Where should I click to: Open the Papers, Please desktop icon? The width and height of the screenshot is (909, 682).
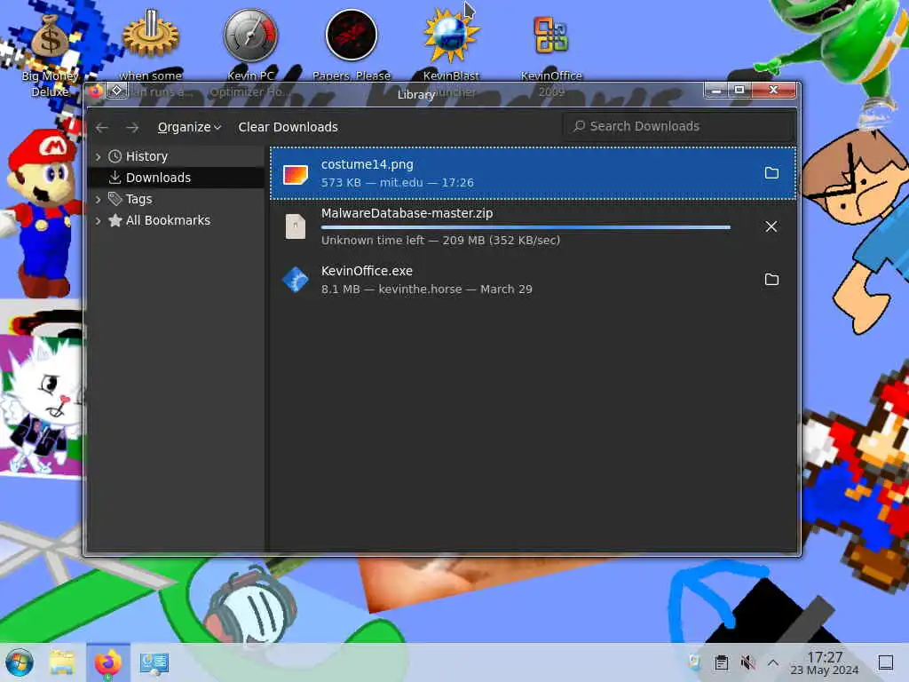coord(352,35)
